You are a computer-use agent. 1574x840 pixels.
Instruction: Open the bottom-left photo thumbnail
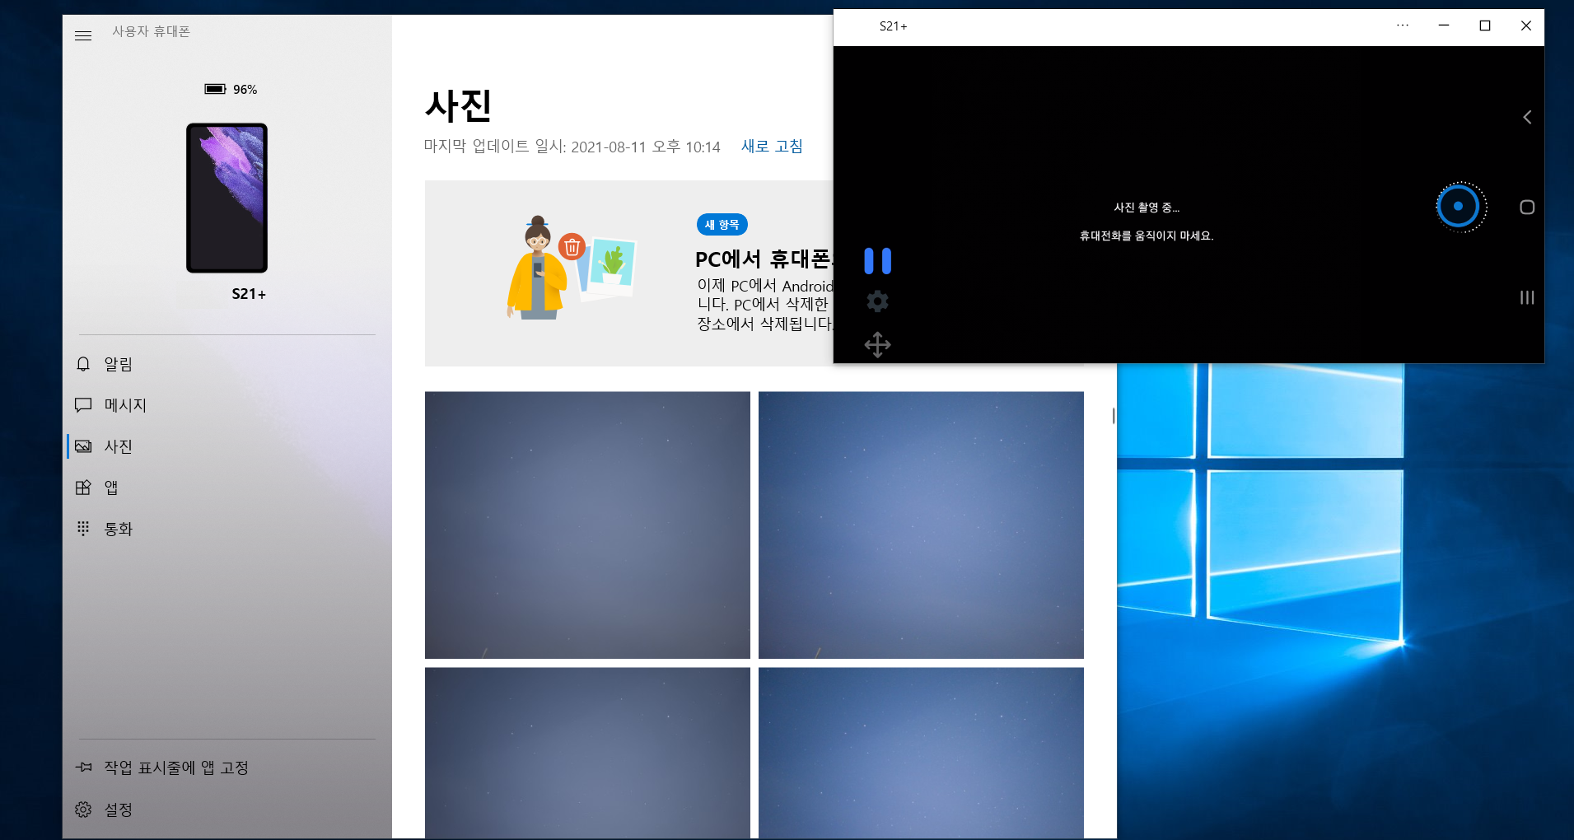[x=587, y=753]
